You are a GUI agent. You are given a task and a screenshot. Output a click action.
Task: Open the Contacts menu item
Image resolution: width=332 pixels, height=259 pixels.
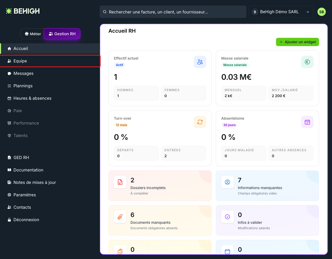(x=50, y=207)
